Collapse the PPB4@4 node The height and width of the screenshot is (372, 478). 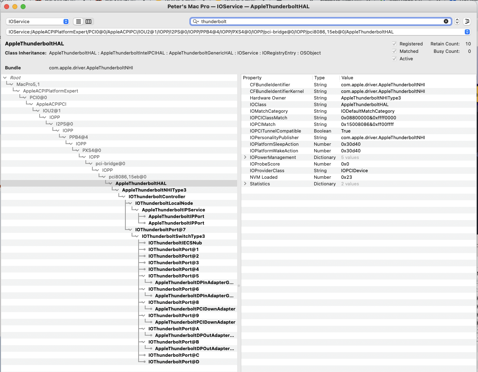64,137
